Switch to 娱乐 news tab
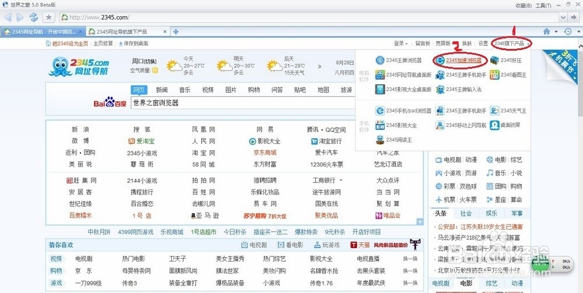 point(491,213)
